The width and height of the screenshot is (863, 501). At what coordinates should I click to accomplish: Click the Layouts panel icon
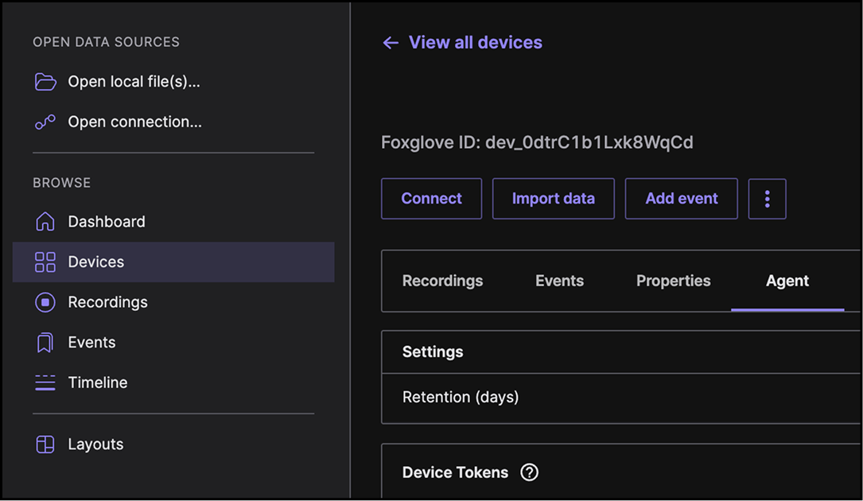45,445
